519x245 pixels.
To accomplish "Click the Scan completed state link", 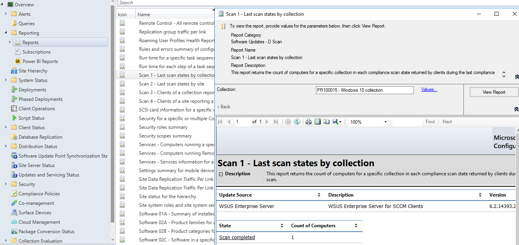I will click(x=236, y=237).
